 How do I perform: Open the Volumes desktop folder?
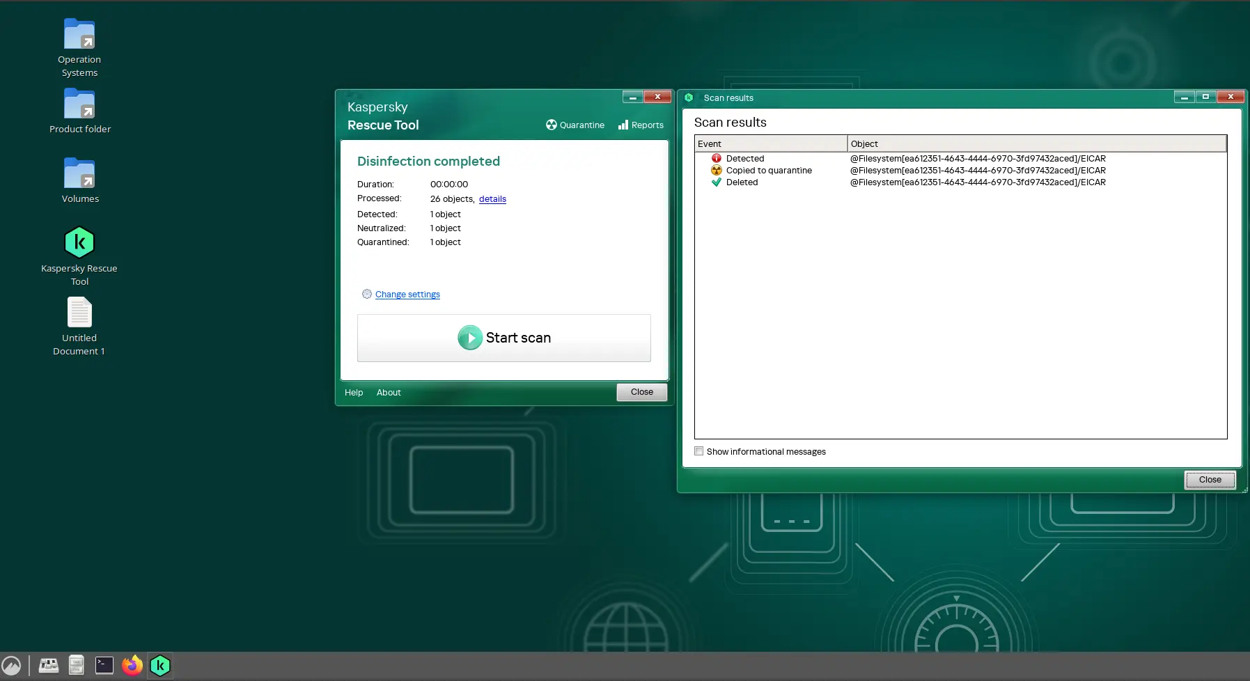click(x=79, y=174)
